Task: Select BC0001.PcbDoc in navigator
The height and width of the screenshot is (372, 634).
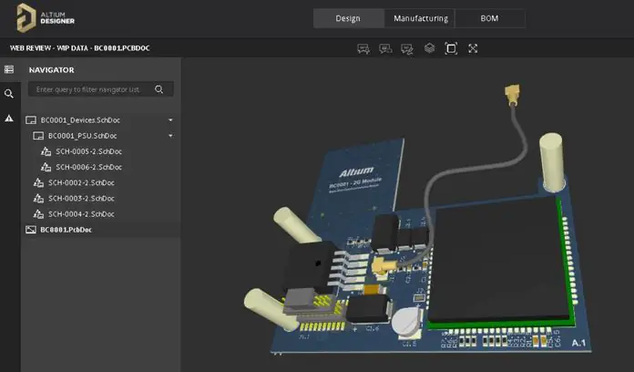Action: tap(66, 230)
